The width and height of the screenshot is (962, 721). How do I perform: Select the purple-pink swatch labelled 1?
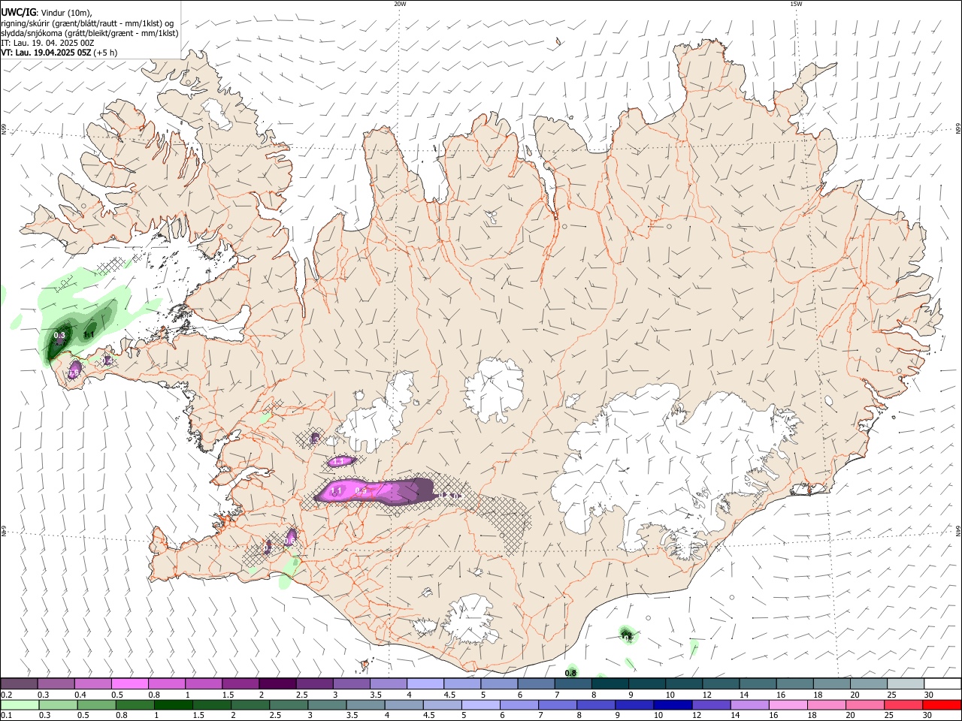pyautogui.click(x=204, y=684)
